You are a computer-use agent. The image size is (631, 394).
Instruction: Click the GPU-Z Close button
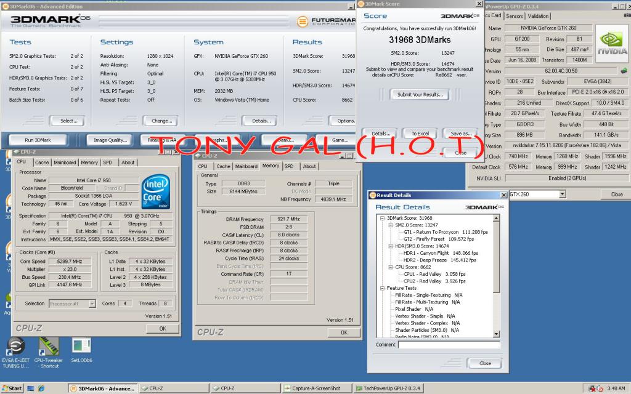pyautogui.click(x=616, y=194)
